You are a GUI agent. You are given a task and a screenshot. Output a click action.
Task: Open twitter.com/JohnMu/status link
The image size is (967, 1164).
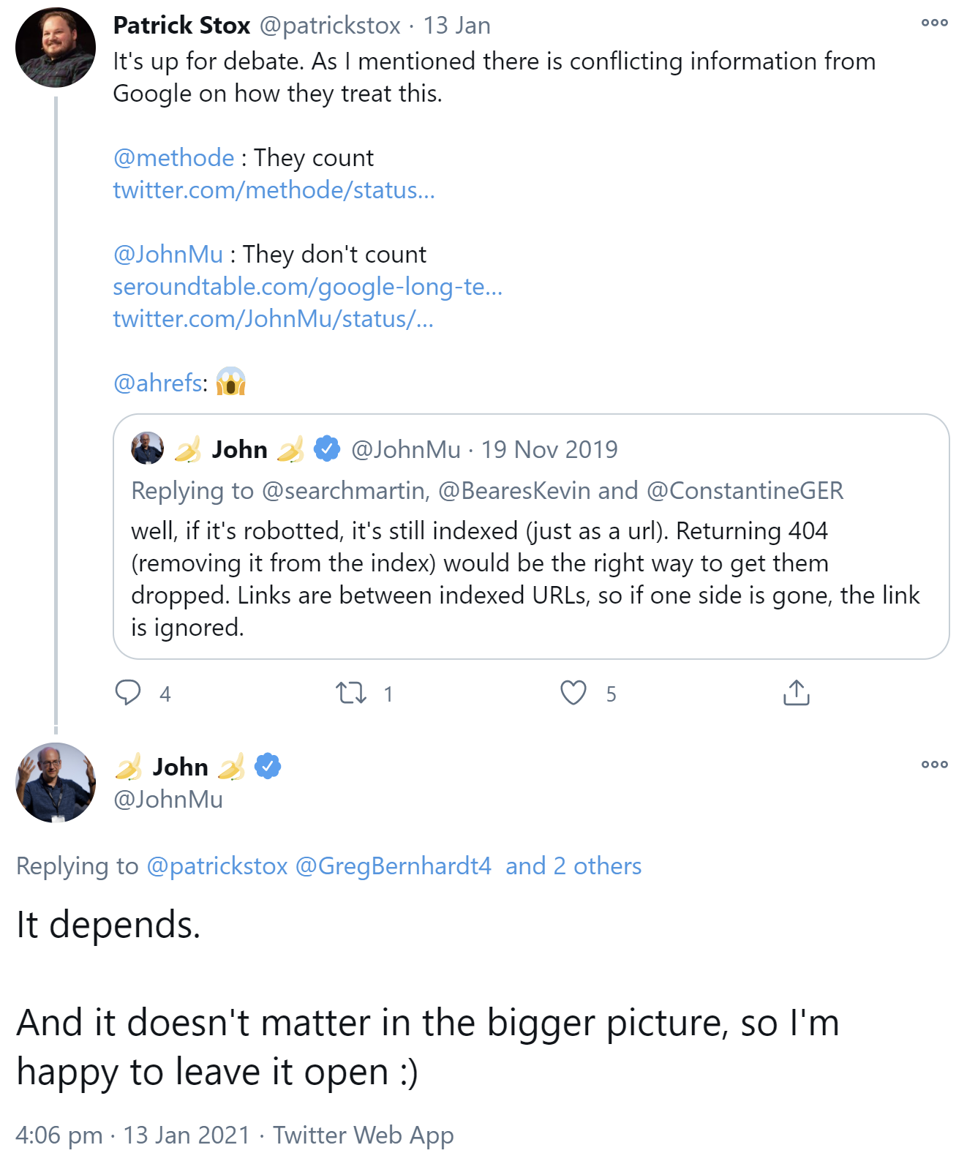(273, 319)
